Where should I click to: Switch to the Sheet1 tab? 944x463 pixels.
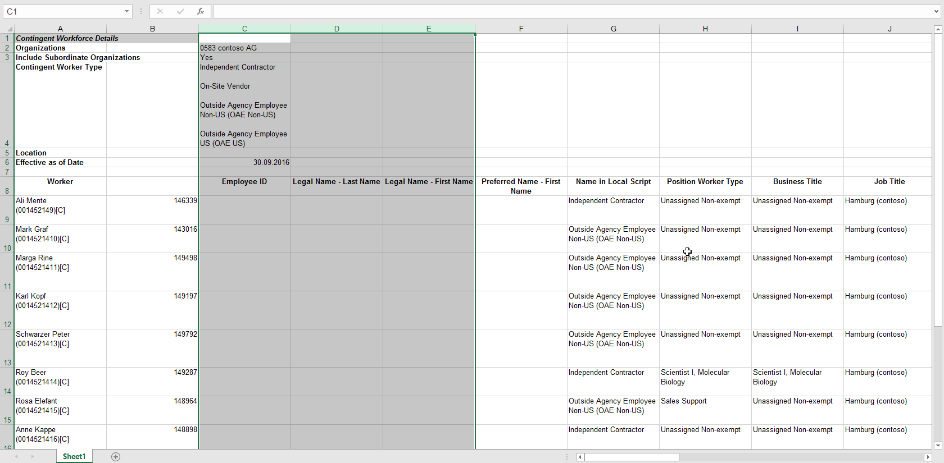74,457
